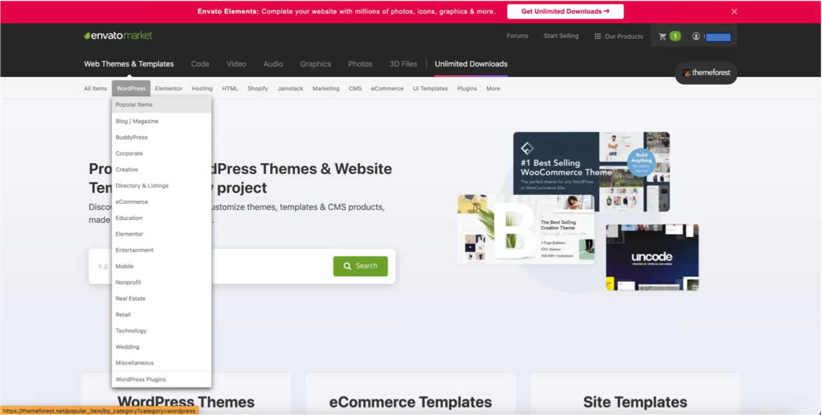The height and width of the screenshot is (415, 822).
Task: Open the More category menu
Action: pyautogui.click(x=493, y=88)
